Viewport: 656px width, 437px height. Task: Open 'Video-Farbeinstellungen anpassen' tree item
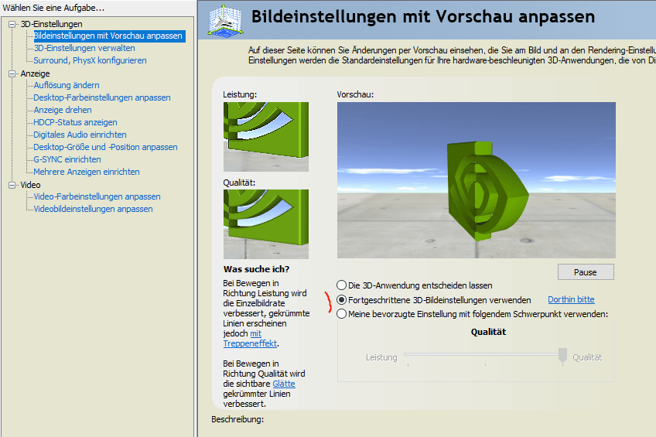[x=97, y=196]
